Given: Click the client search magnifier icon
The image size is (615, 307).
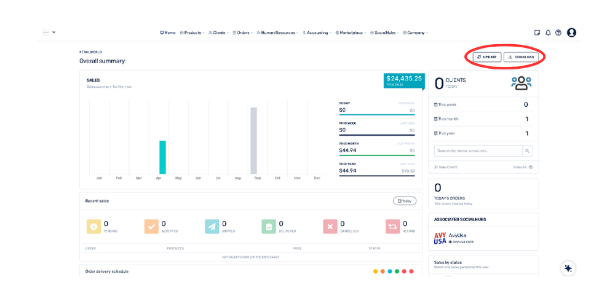Looking at the screenshot, I should pyautogui.click(x=527, y=150).
